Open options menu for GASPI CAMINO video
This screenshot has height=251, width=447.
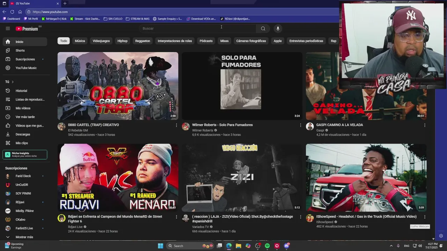pos(425,125)
